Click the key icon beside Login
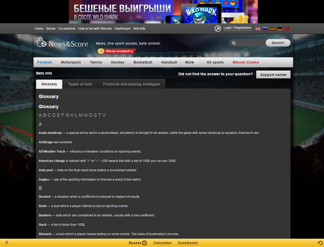This screenshot has width=324, height=247. click(218, 29)
